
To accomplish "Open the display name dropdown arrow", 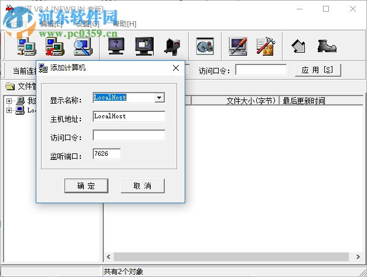I will pos(159,98).
